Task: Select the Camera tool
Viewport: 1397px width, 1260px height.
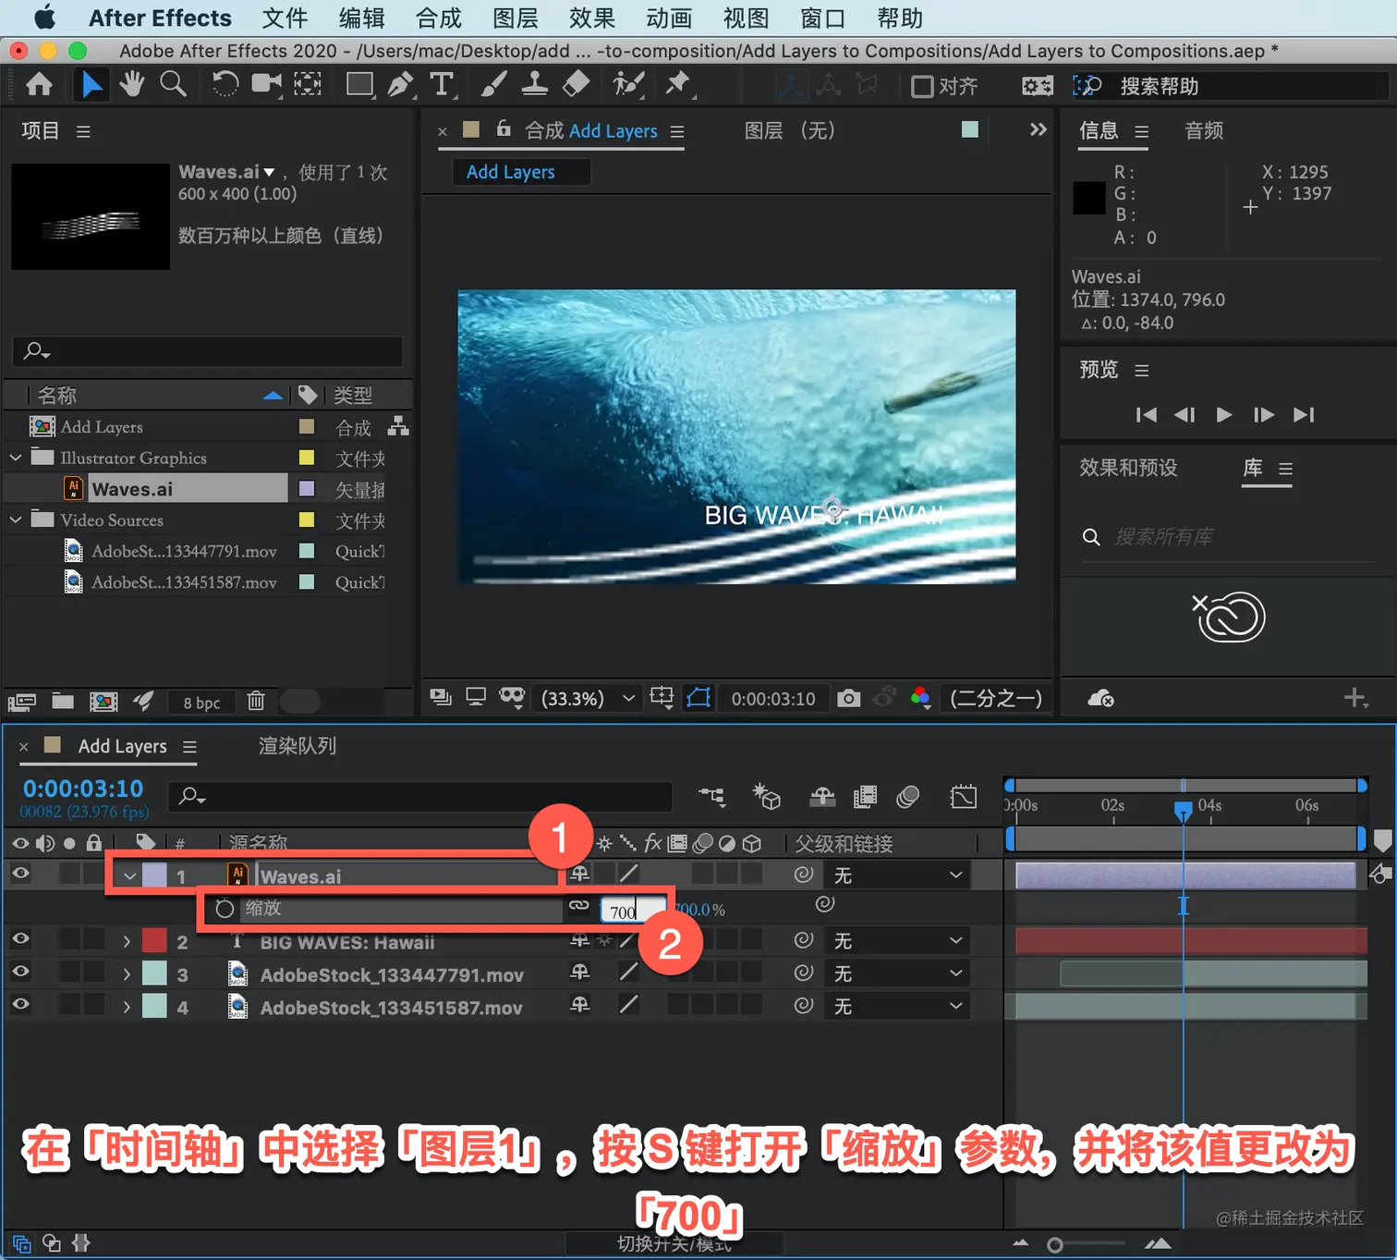Action: pos(267,85)
